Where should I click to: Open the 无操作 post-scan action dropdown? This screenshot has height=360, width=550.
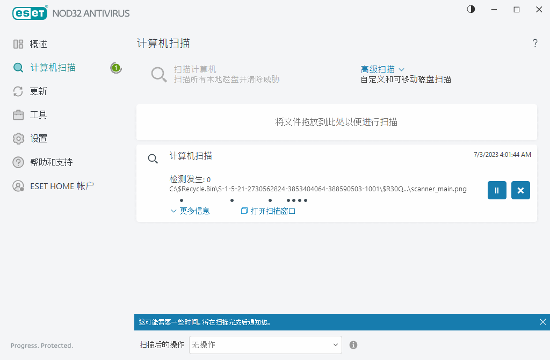265,344
